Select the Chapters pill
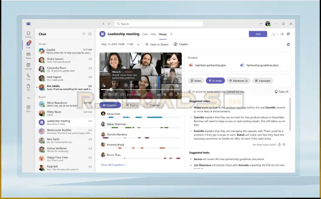The width and height of the screenshot is (321, 199). (153, 105)
